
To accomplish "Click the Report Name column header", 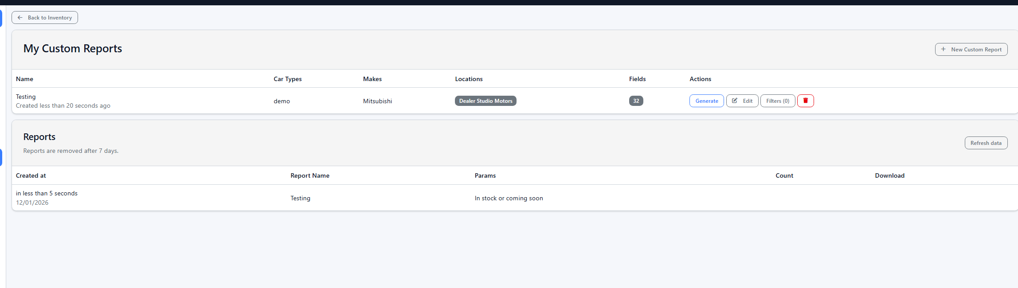I will [309, 175].
